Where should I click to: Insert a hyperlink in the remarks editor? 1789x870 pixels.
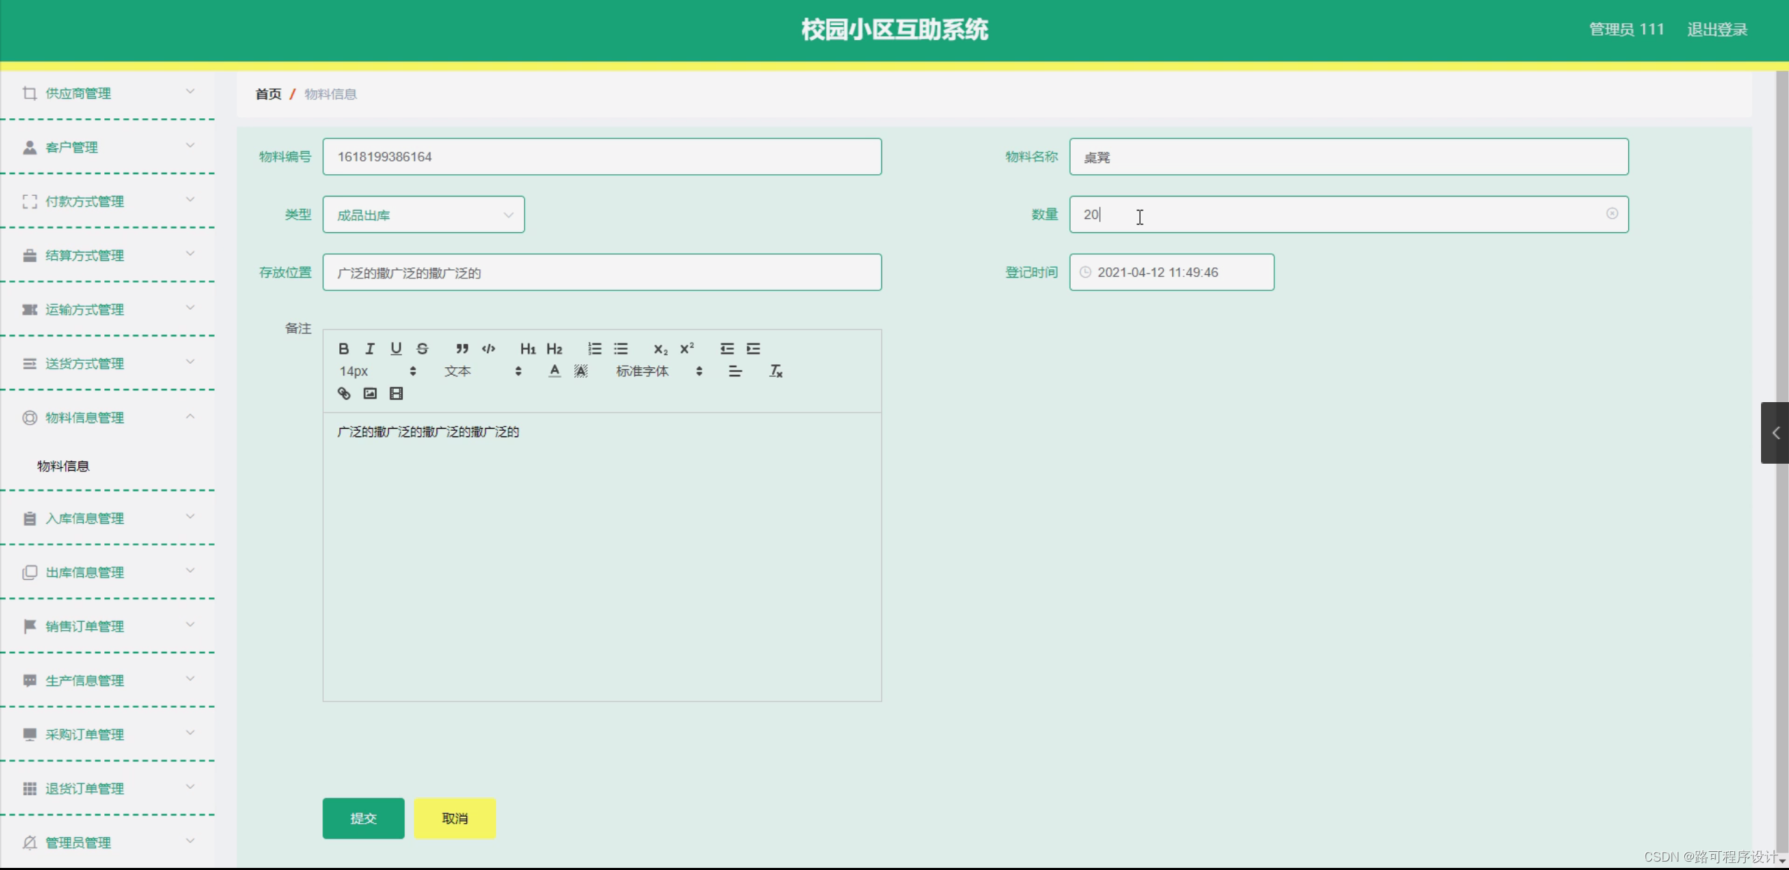point(344,393)
